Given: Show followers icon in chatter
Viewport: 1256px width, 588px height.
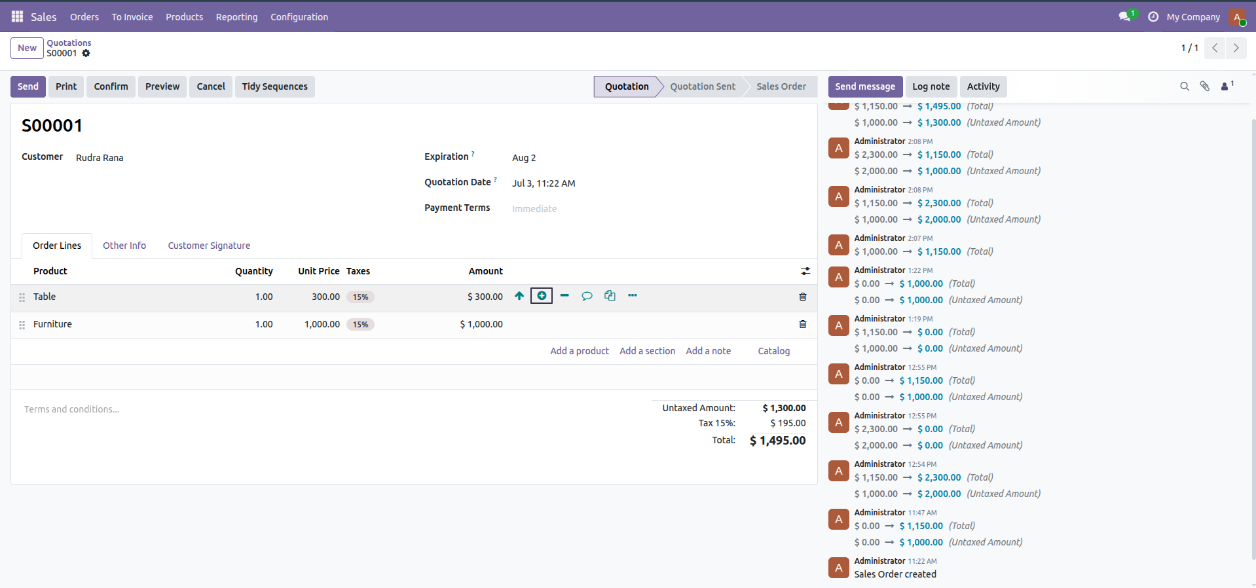Looking at the screenshot, I should 1227,86.
